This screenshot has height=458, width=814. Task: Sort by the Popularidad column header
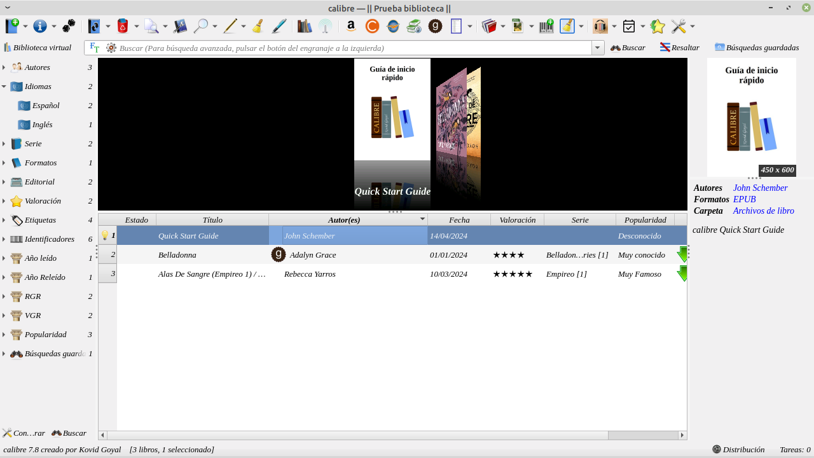645,220
